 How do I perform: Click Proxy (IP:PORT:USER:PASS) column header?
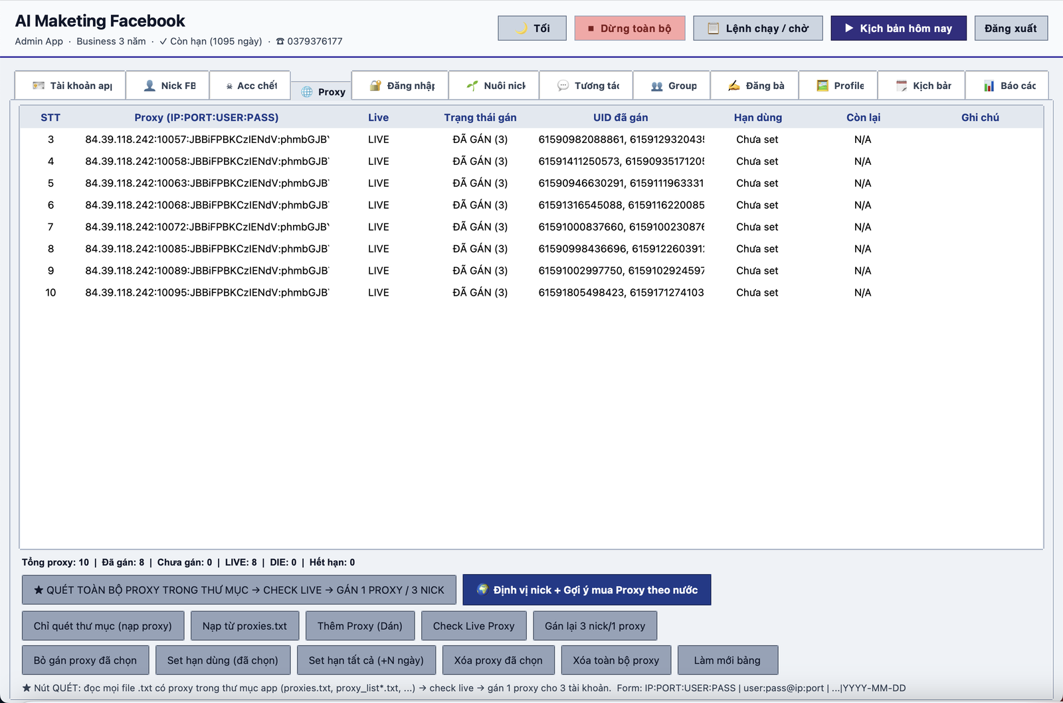click(x=207, y=118)
